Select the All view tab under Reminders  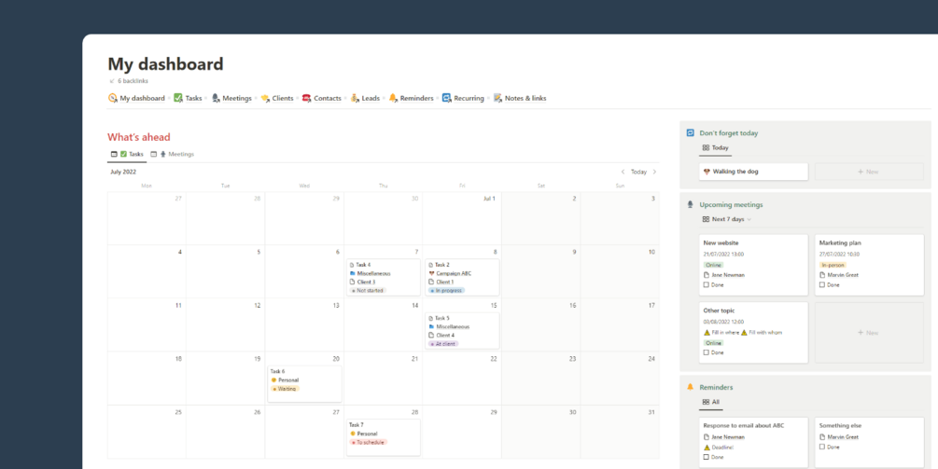click(711, 402)
